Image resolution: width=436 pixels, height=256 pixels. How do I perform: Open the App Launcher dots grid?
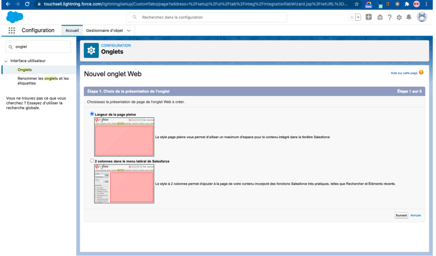pyautogui.click(x=11, y=30)
